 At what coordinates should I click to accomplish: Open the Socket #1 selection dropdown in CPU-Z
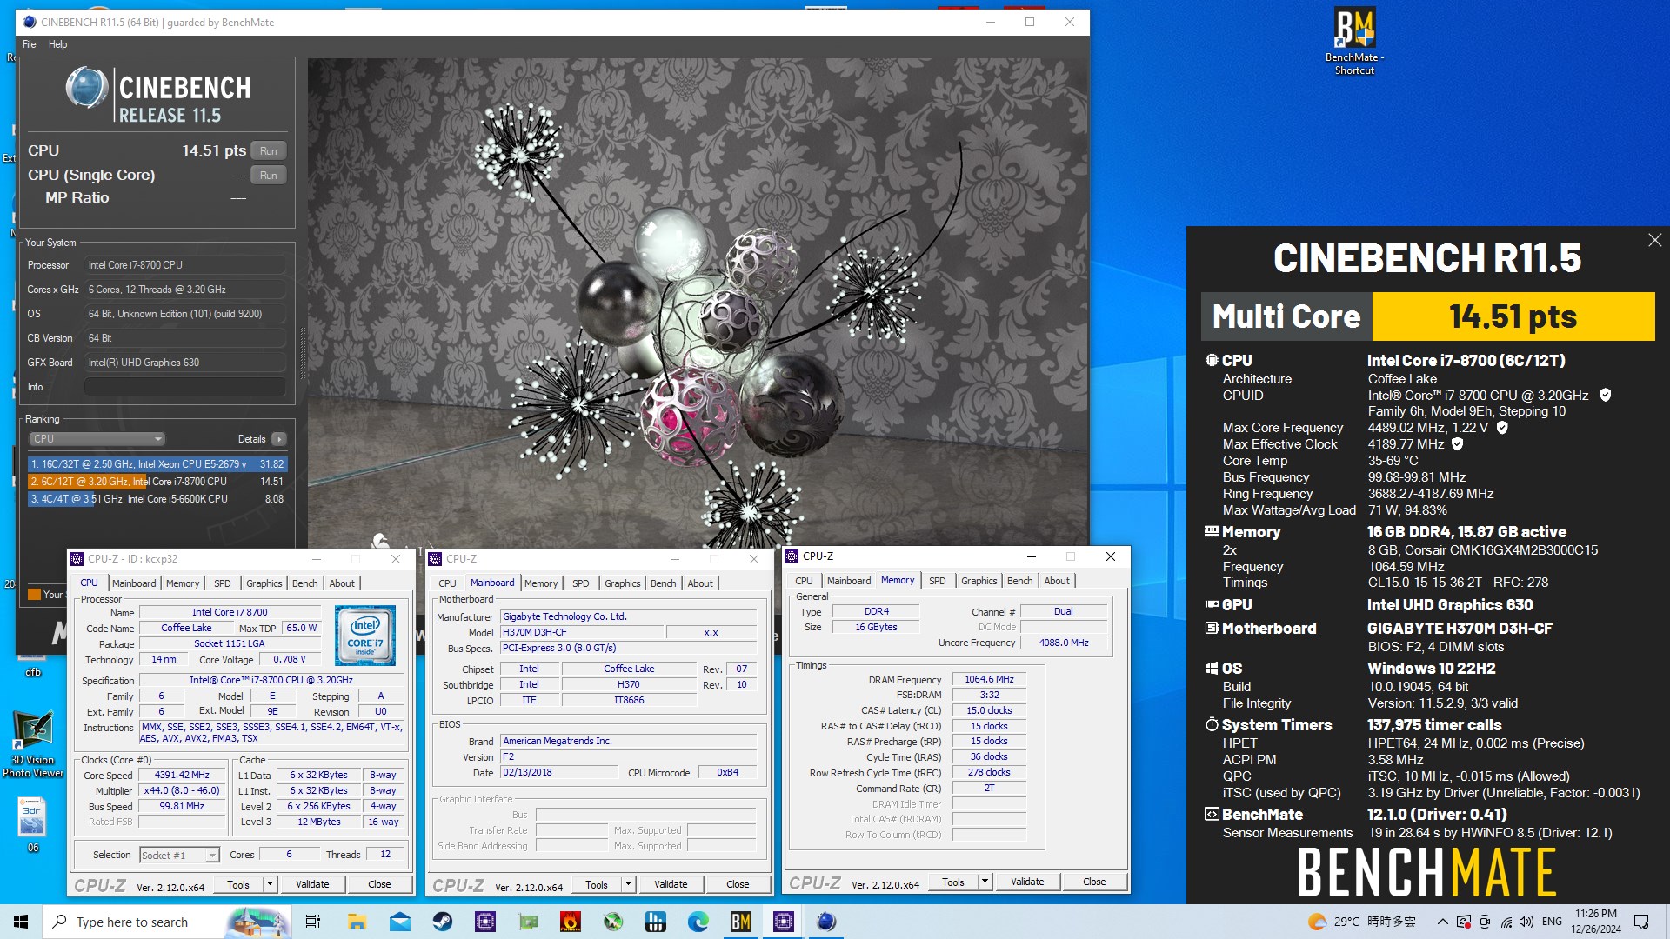pos(179,856)
